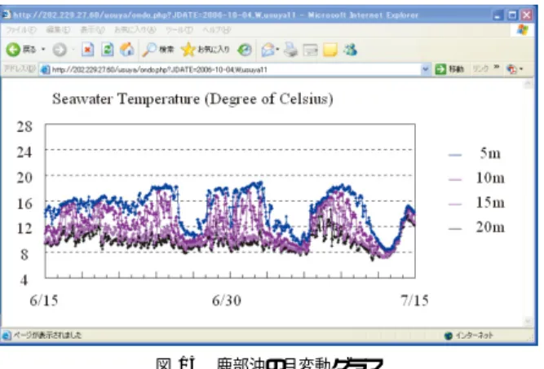The height and width of the screenshot is (369, 544).
Task: Click the 10m legend color line
Action: coord(455,179)
